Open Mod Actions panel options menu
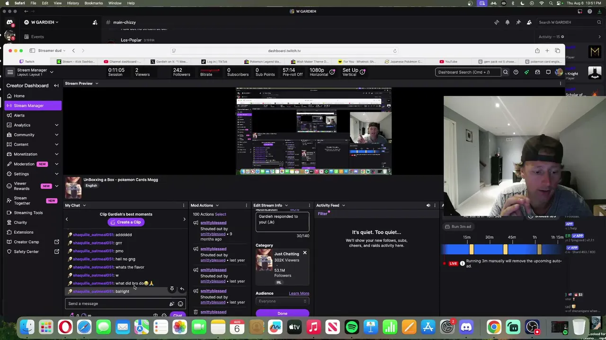Image resolution: width=606 pixels, height=340 pixels. [246, 205]
